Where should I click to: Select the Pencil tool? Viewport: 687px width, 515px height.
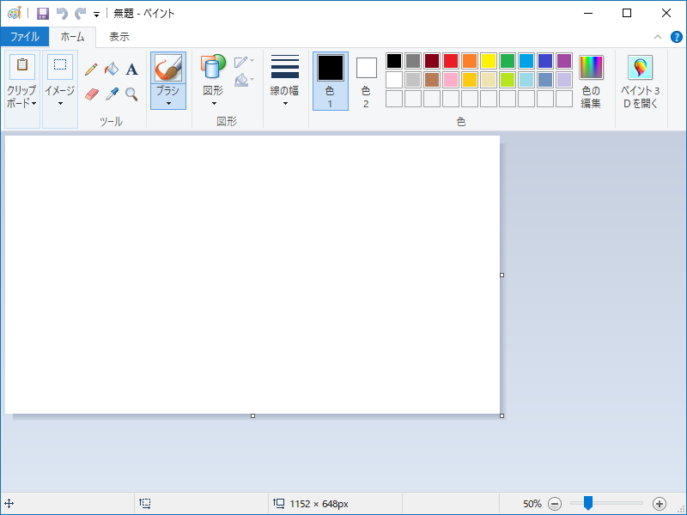pyautogui.click(x=91, y=70)
